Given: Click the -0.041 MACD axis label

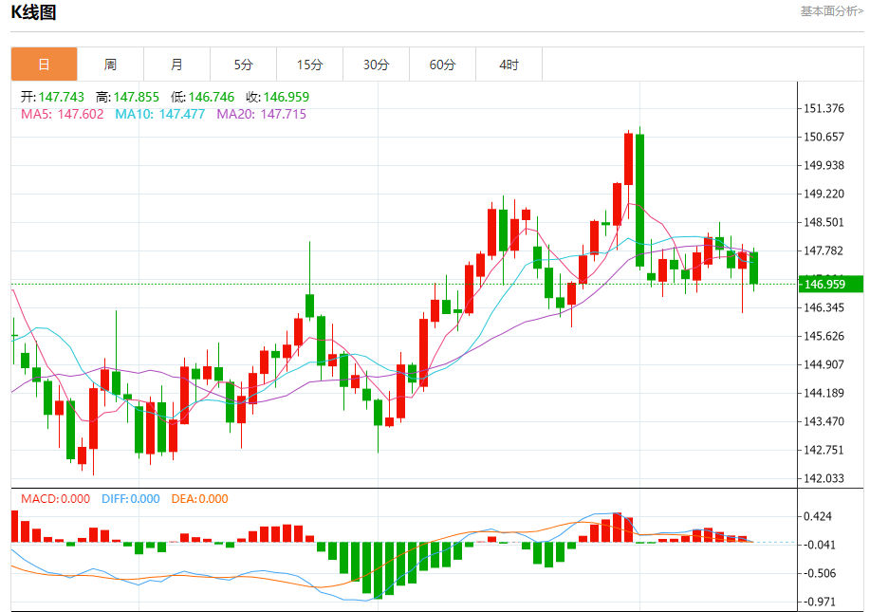Looking at the screenshot, I should click(820, 545).
